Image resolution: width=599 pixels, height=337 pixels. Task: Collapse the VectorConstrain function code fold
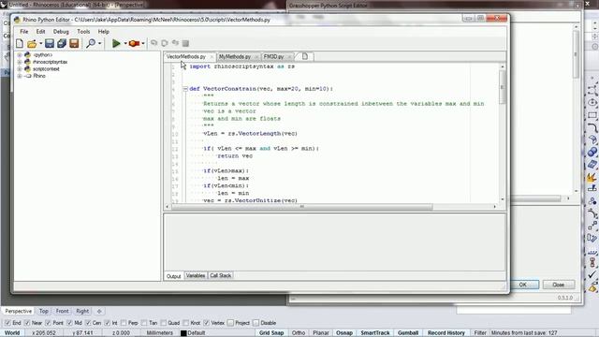coord(185,89)
